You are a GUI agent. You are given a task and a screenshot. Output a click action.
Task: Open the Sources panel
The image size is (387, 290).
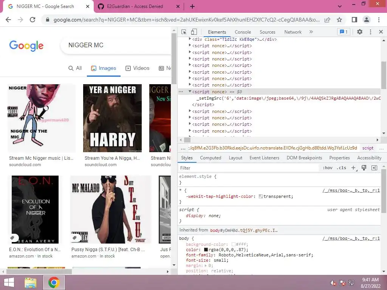pos(267,32)
